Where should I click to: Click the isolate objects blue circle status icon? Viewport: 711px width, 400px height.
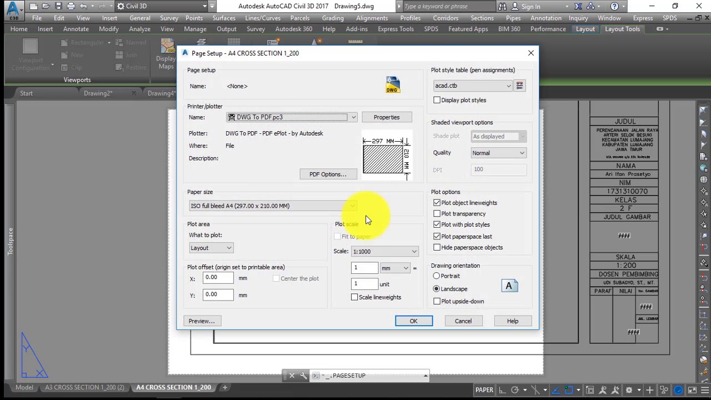678,390
